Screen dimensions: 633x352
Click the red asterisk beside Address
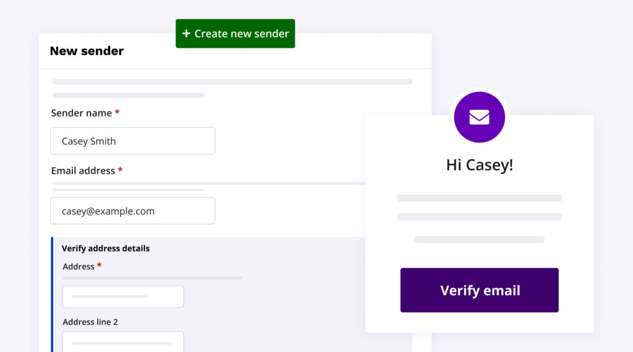(x=100, y=266)
